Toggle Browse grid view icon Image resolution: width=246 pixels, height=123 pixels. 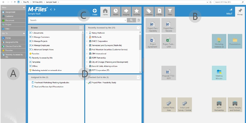pyautogui.click(x=81, y=28)
